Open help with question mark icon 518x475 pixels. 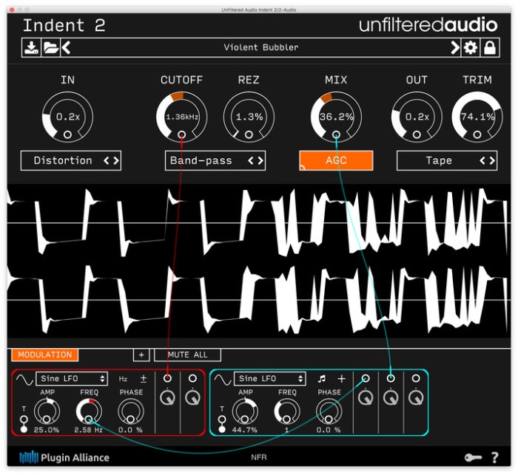tap(494, 457)
